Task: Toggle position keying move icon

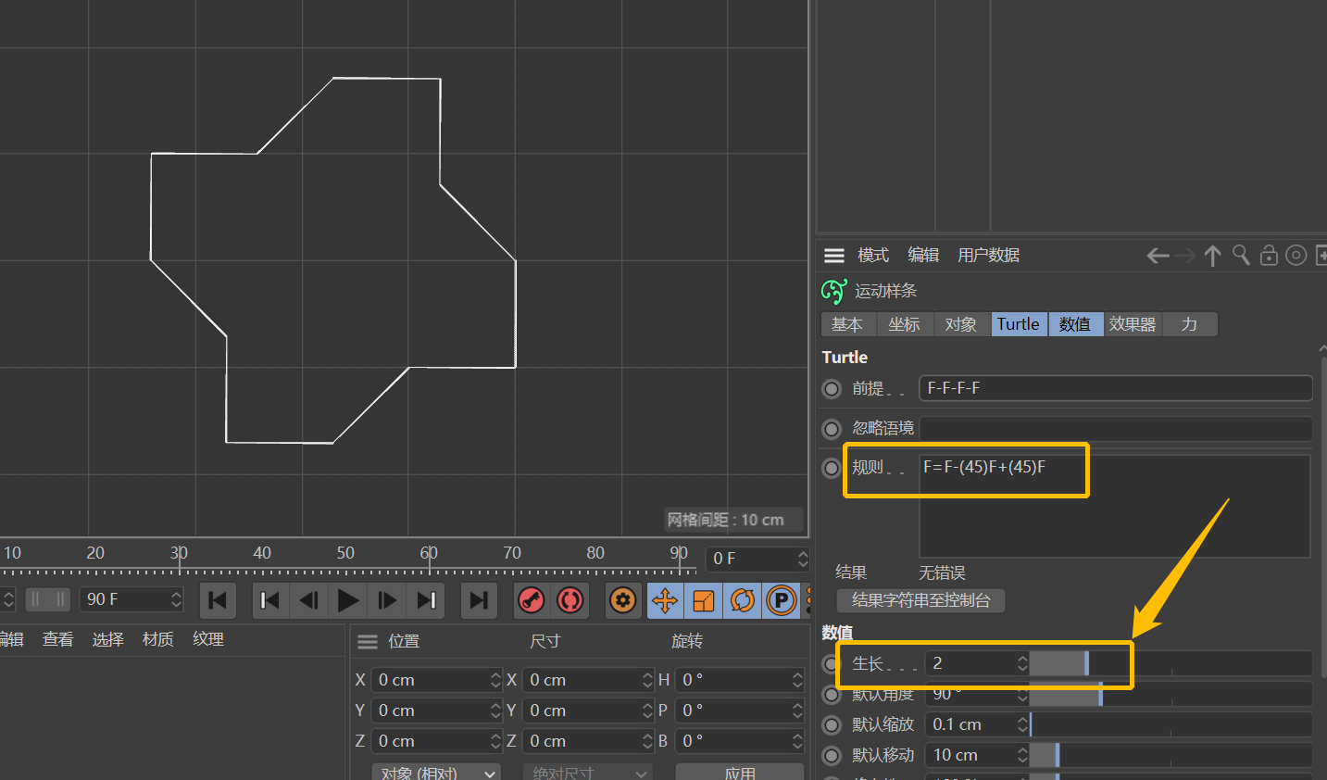Action: pyautogui.click(x=665, y=600)
